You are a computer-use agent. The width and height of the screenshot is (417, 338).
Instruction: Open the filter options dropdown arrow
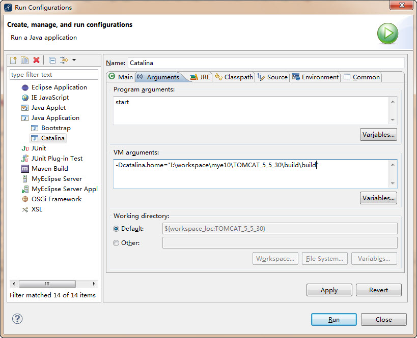tap(74, 60)
